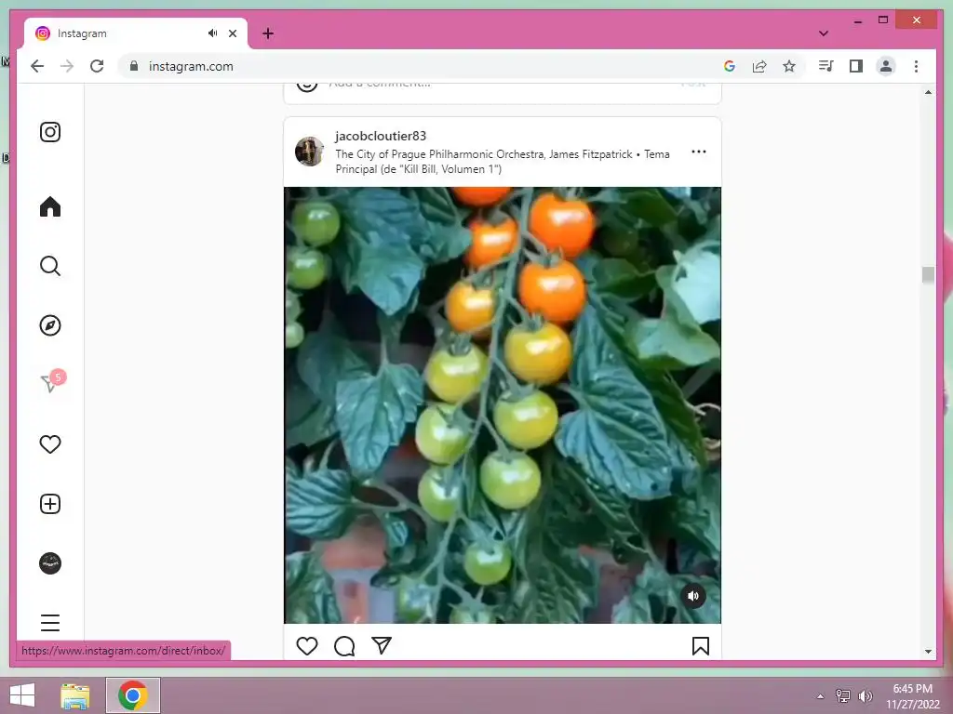Viewport: 953px width, 714px height.
Task: Open the More hamburger menu
Action: (x=50, y=622)
